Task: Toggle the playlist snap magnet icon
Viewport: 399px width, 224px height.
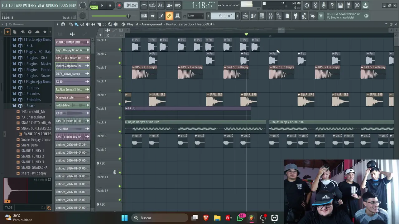Action: pos(63,24)
